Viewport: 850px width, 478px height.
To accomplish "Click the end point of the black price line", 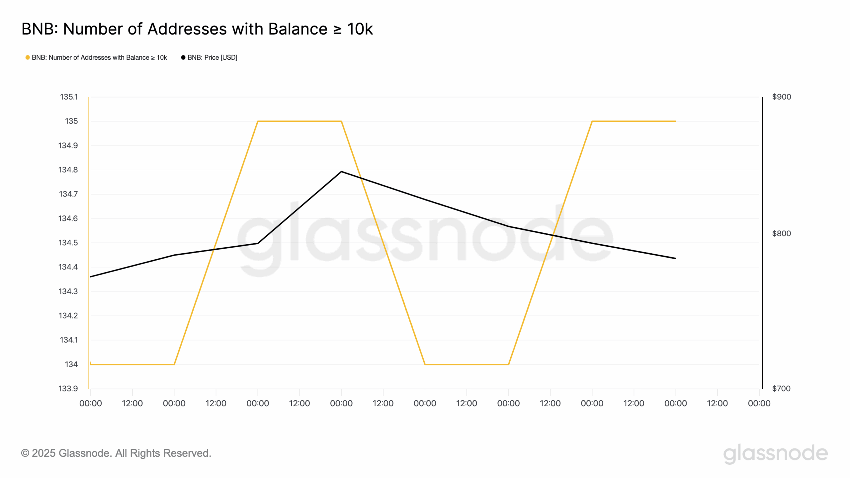I will tap(675, 258).
